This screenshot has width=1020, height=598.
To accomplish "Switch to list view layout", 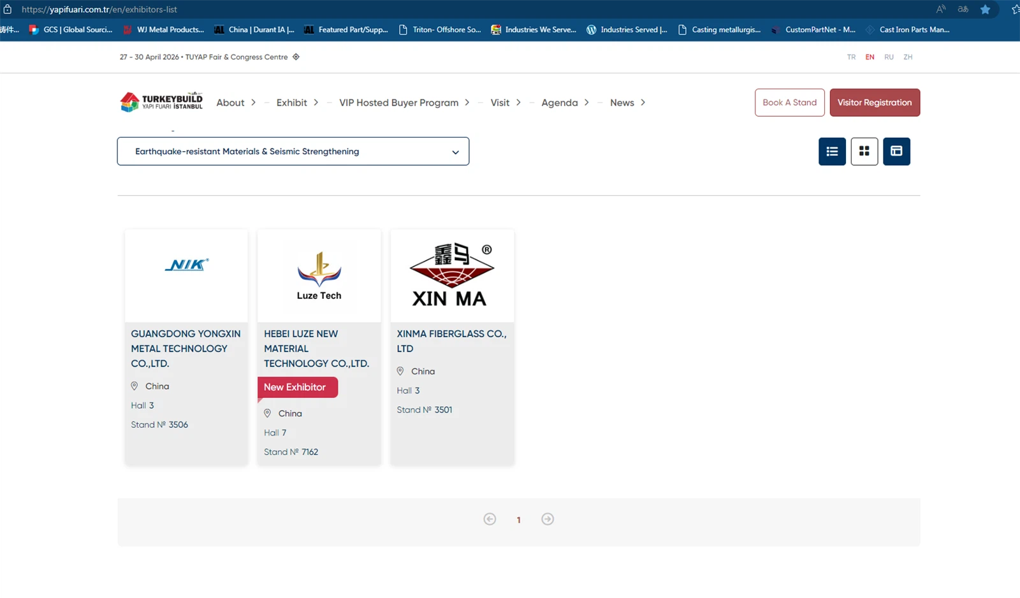I will (832, 151).
